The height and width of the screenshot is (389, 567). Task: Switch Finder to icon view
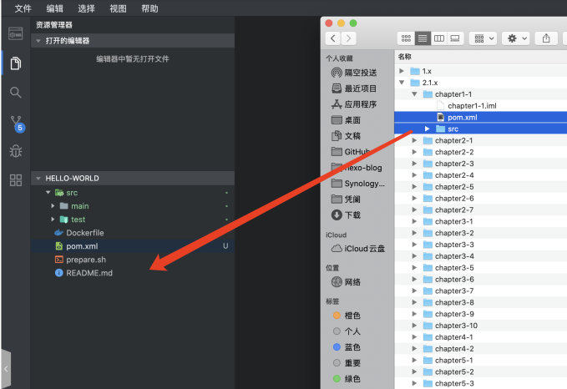click(406, 38)
